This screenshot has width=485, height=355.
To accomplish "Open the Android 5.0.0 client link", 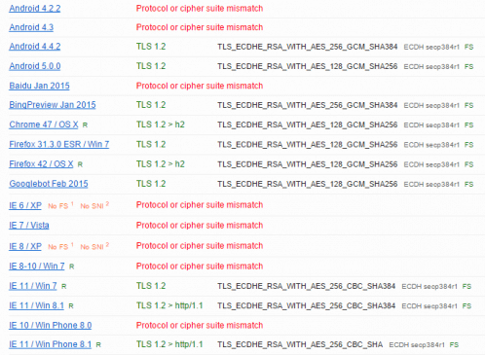I will (35, 66).
